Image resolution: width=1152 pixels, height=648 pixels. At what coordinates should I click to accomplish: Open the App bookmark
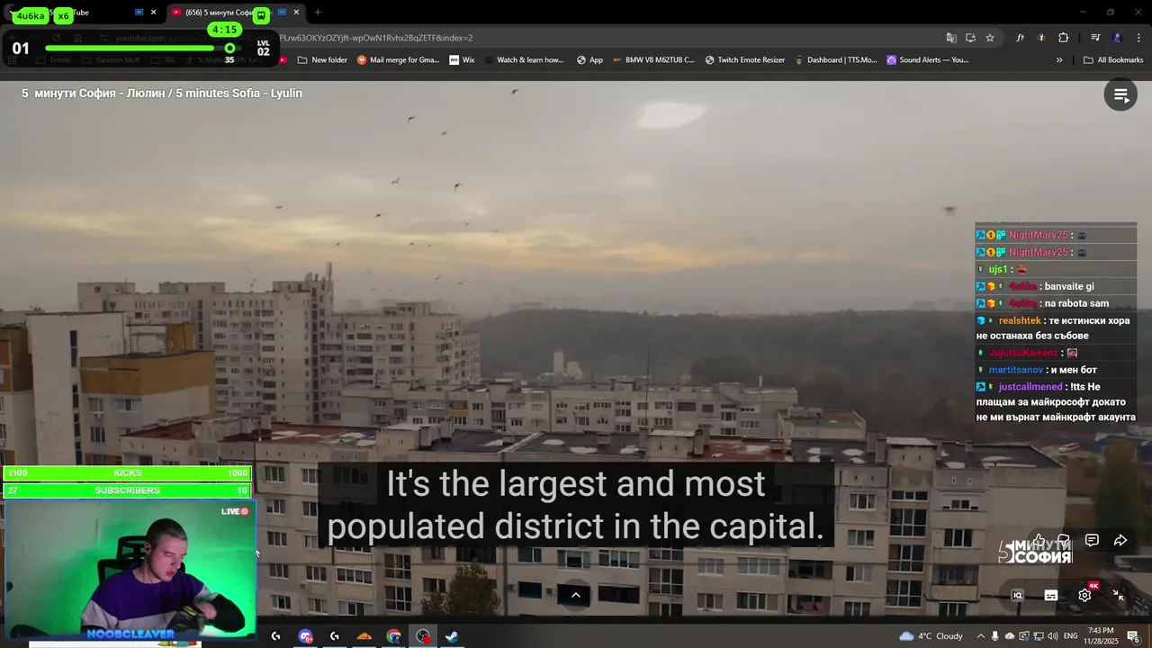pyautogui.click(x=589, y=60)
